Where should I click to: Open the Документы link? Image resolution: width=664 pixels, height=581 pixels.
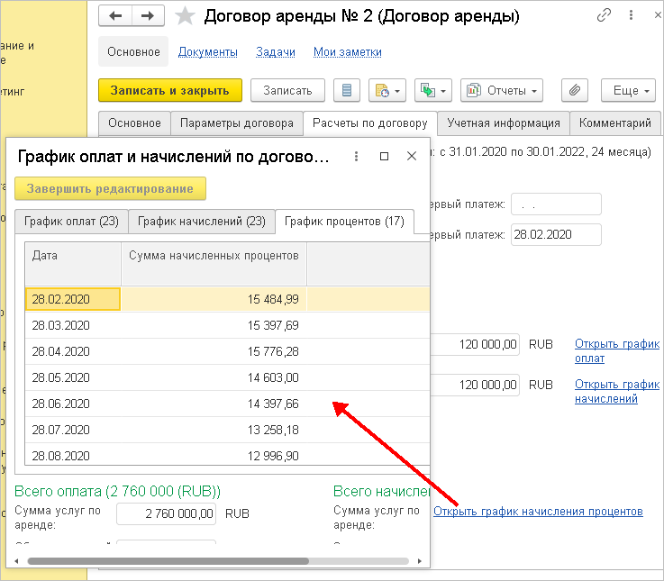tap(207, 52)
